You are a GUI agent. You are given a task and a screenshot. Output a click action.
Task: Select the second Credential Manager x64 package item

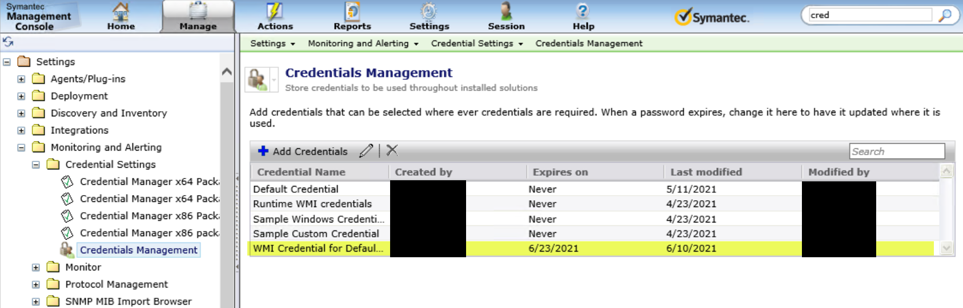pos(149,198)
